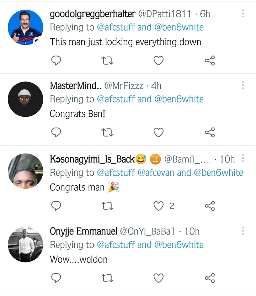This screenshot has width=256, height=296.
Task: Retweet Onyije Emmanuel's 'Wow....weldon' tweet
Action: coord(107,278)
